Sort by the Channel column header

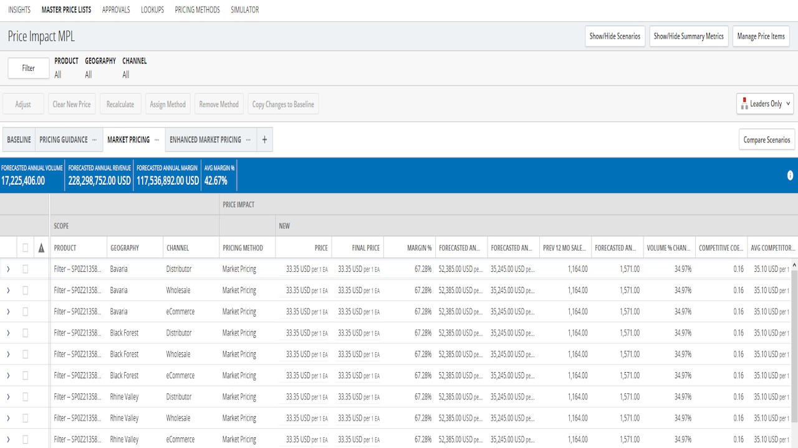pos(191,248)
